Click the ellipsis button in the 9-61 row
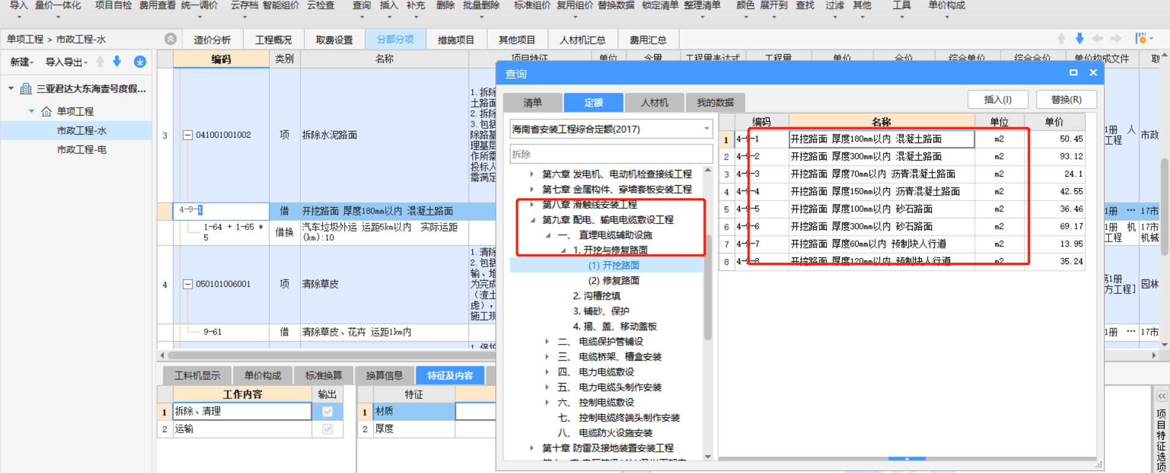Screen dimensions: 1170x473 tap(1131, 332)
